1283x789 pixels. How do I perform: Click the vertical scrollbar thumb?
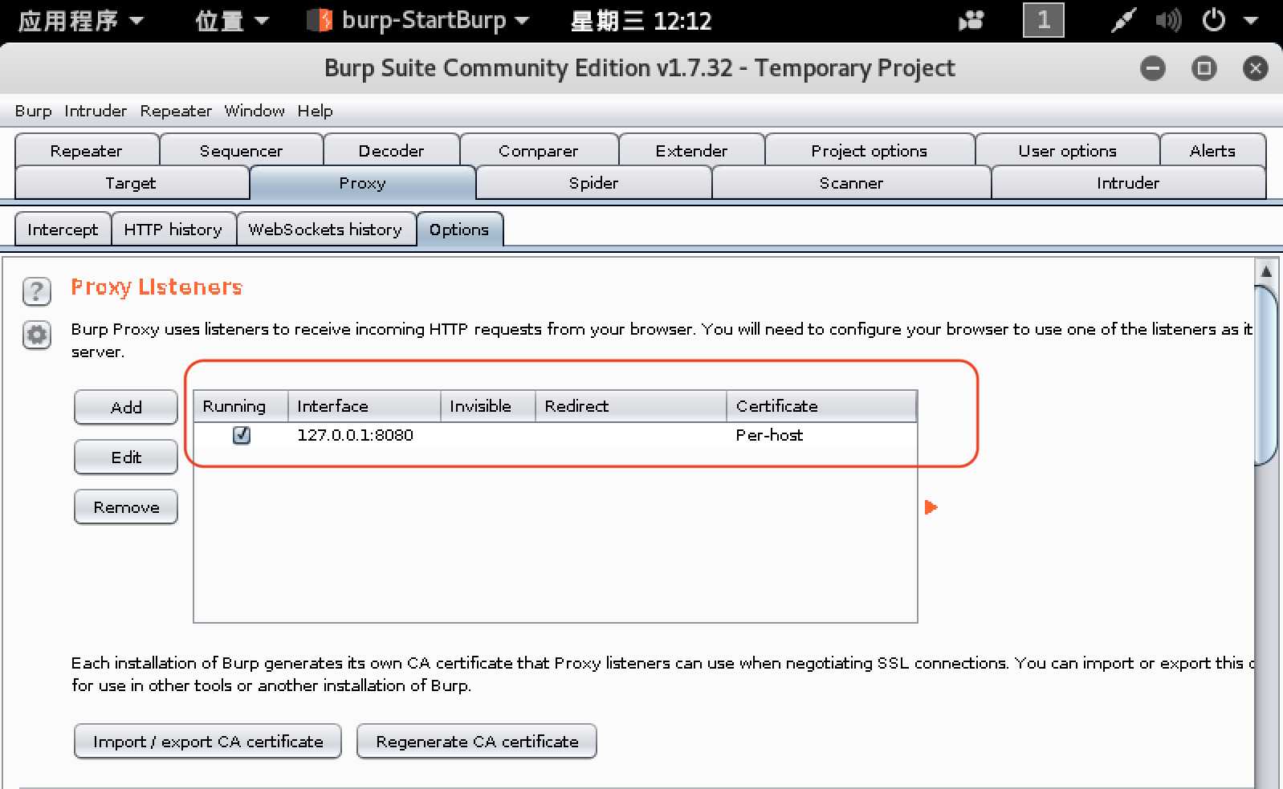coord(1266,375)
